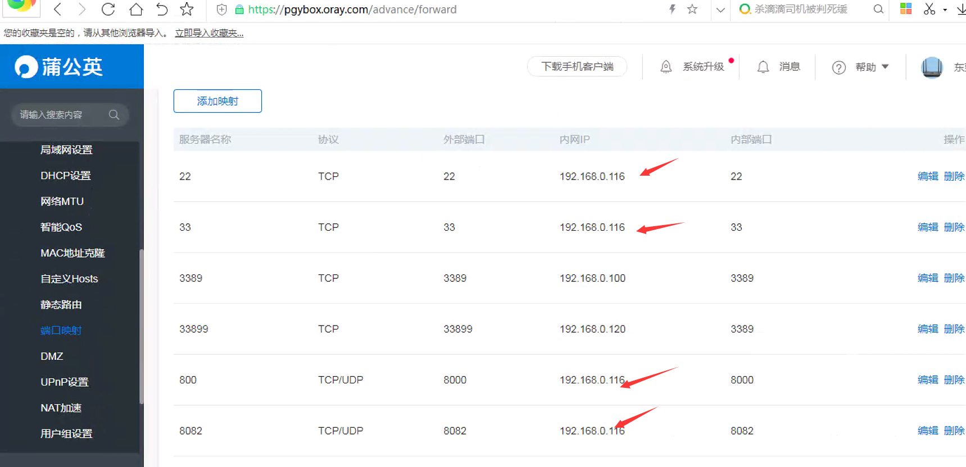Image resolution: width=966 pixels, height=467 pixels.
Task: Focus the browser search box text
Action: (801, 9)
